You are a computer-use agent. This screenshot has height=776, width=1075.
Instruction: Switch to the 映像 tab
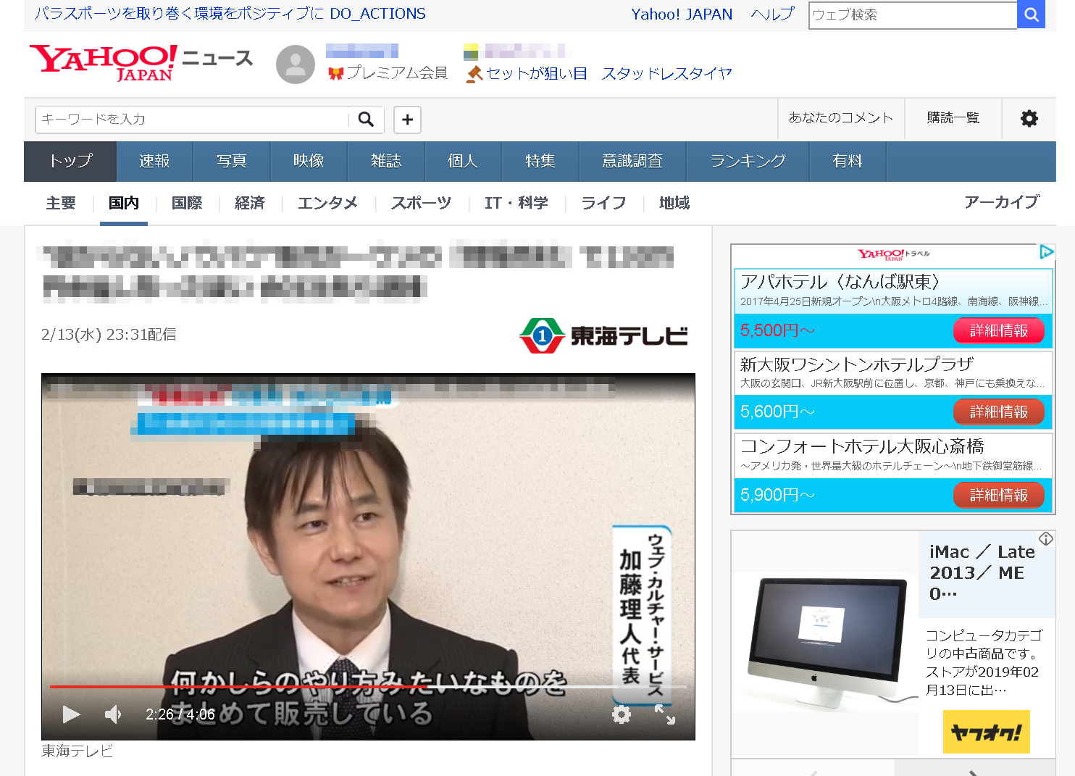coord(309,161)
